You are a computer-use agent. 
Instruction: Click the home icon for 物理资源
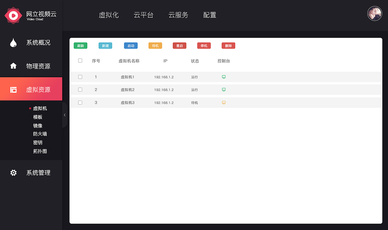[x=13, y=66]
